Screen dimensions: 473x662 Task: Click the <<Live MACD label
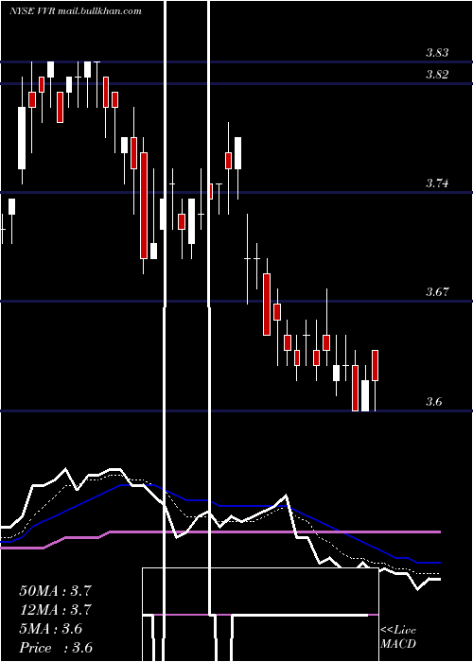(x=398, y=637)
